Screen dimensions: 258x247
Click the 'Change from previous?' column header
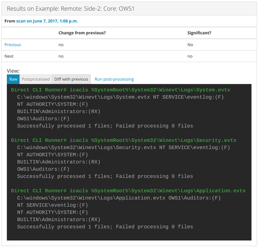pyautogui.click(x=82, y=33)
